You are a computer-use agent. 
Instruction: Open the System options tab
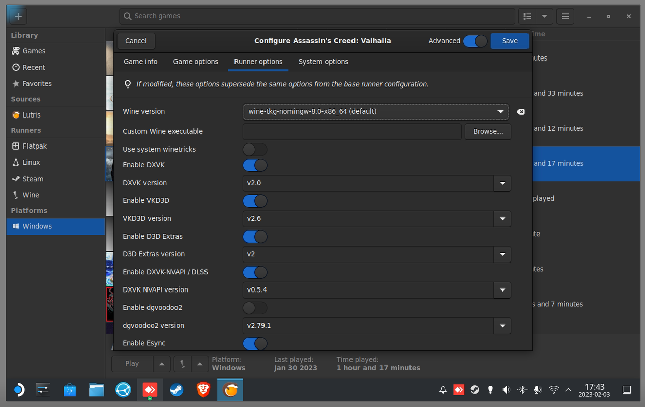pyautogui.click(x=324, y=62)
